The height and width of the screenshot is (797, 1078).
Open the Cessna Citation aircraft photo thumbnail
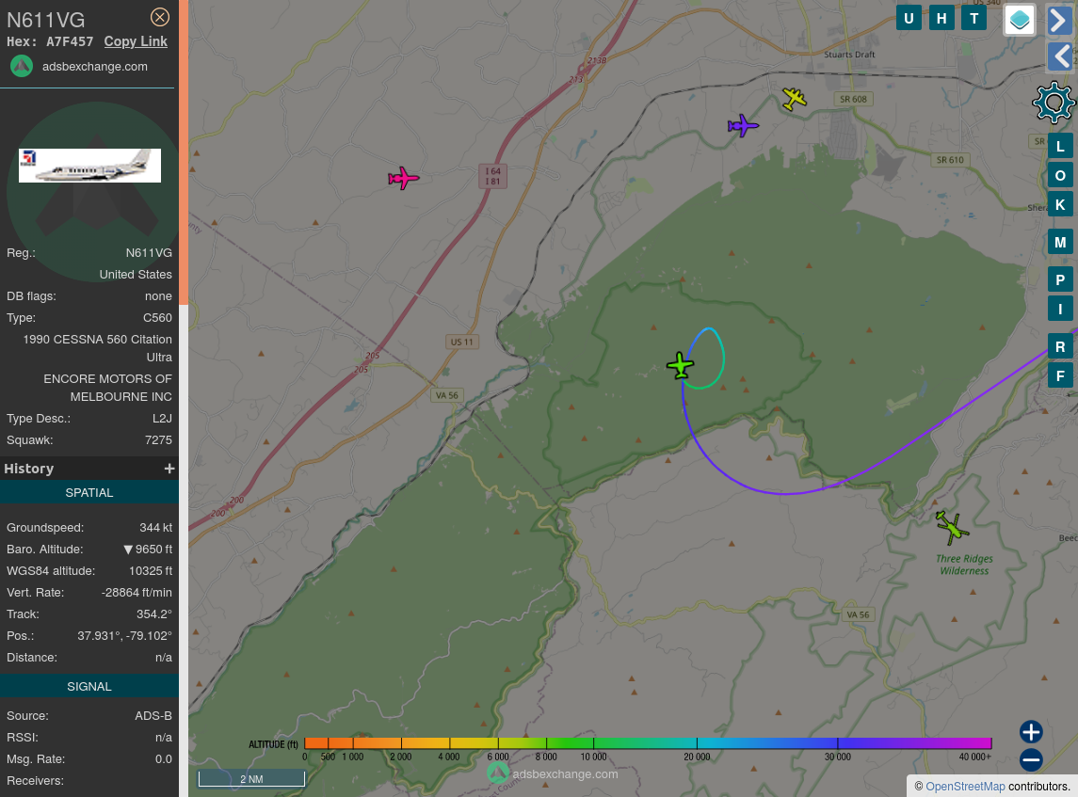click(x=90, y=166)
